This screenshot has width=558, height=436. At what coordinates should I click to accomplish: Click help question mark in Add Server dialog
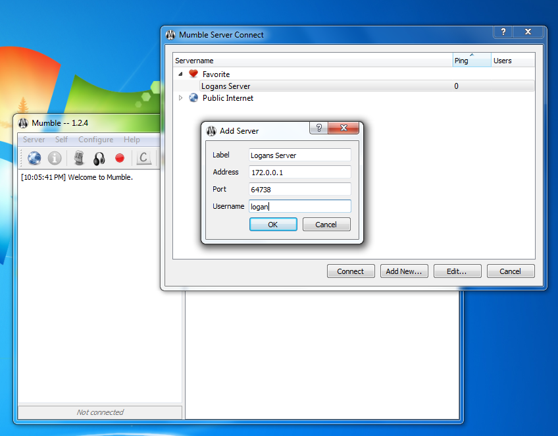coord(319,128)
